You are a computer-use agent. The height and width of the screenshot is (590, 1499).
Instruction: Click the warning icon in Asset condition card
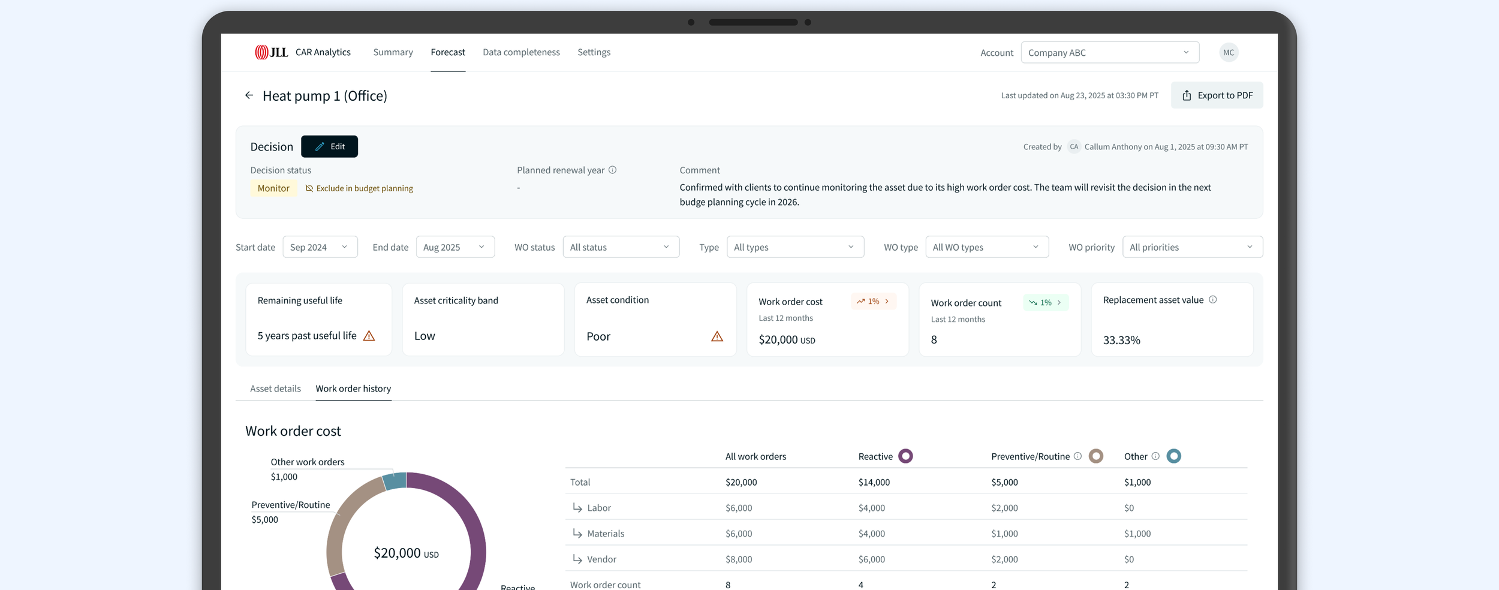717,336
